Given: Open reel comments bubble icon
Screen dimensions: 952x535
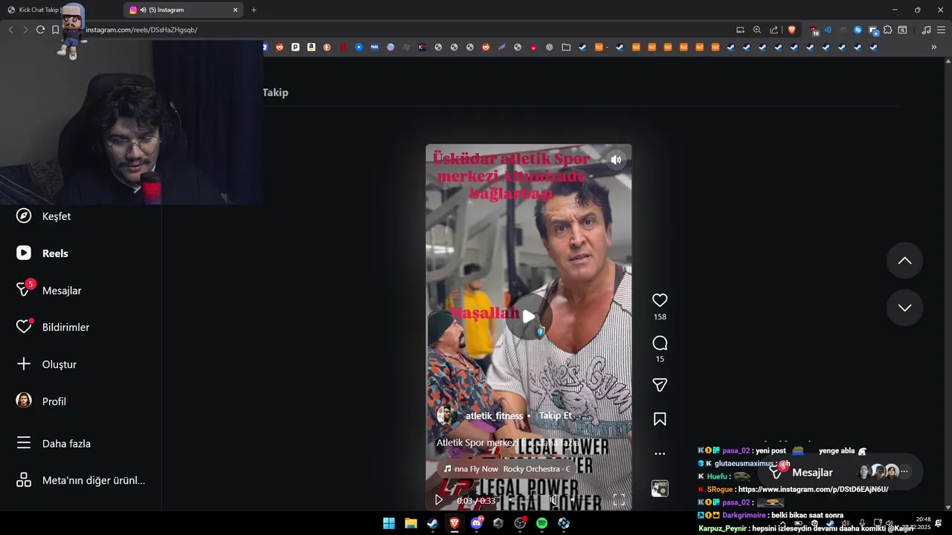Looking at the screenshot, I should point(660,343).
